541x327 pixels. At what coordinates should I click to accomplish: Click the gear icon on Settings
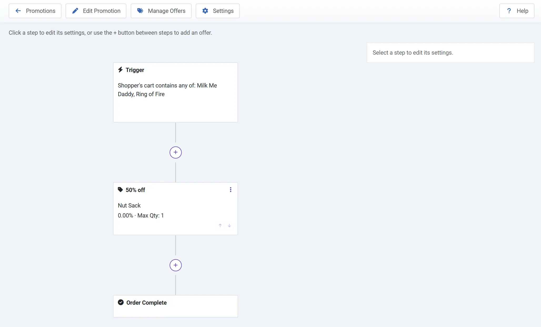pyautogui.click(x=205, y=11)
